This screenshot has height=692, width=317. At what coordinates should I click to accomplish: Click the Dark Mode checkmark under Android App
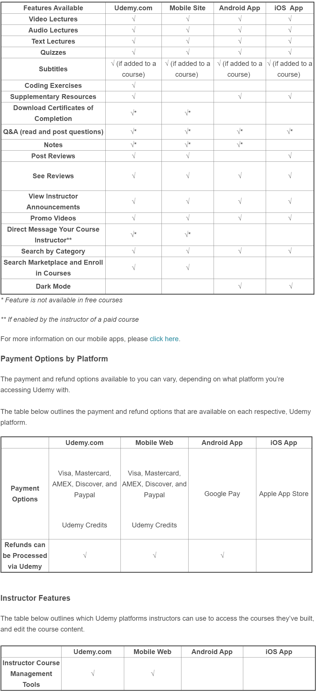click(240, 286)
